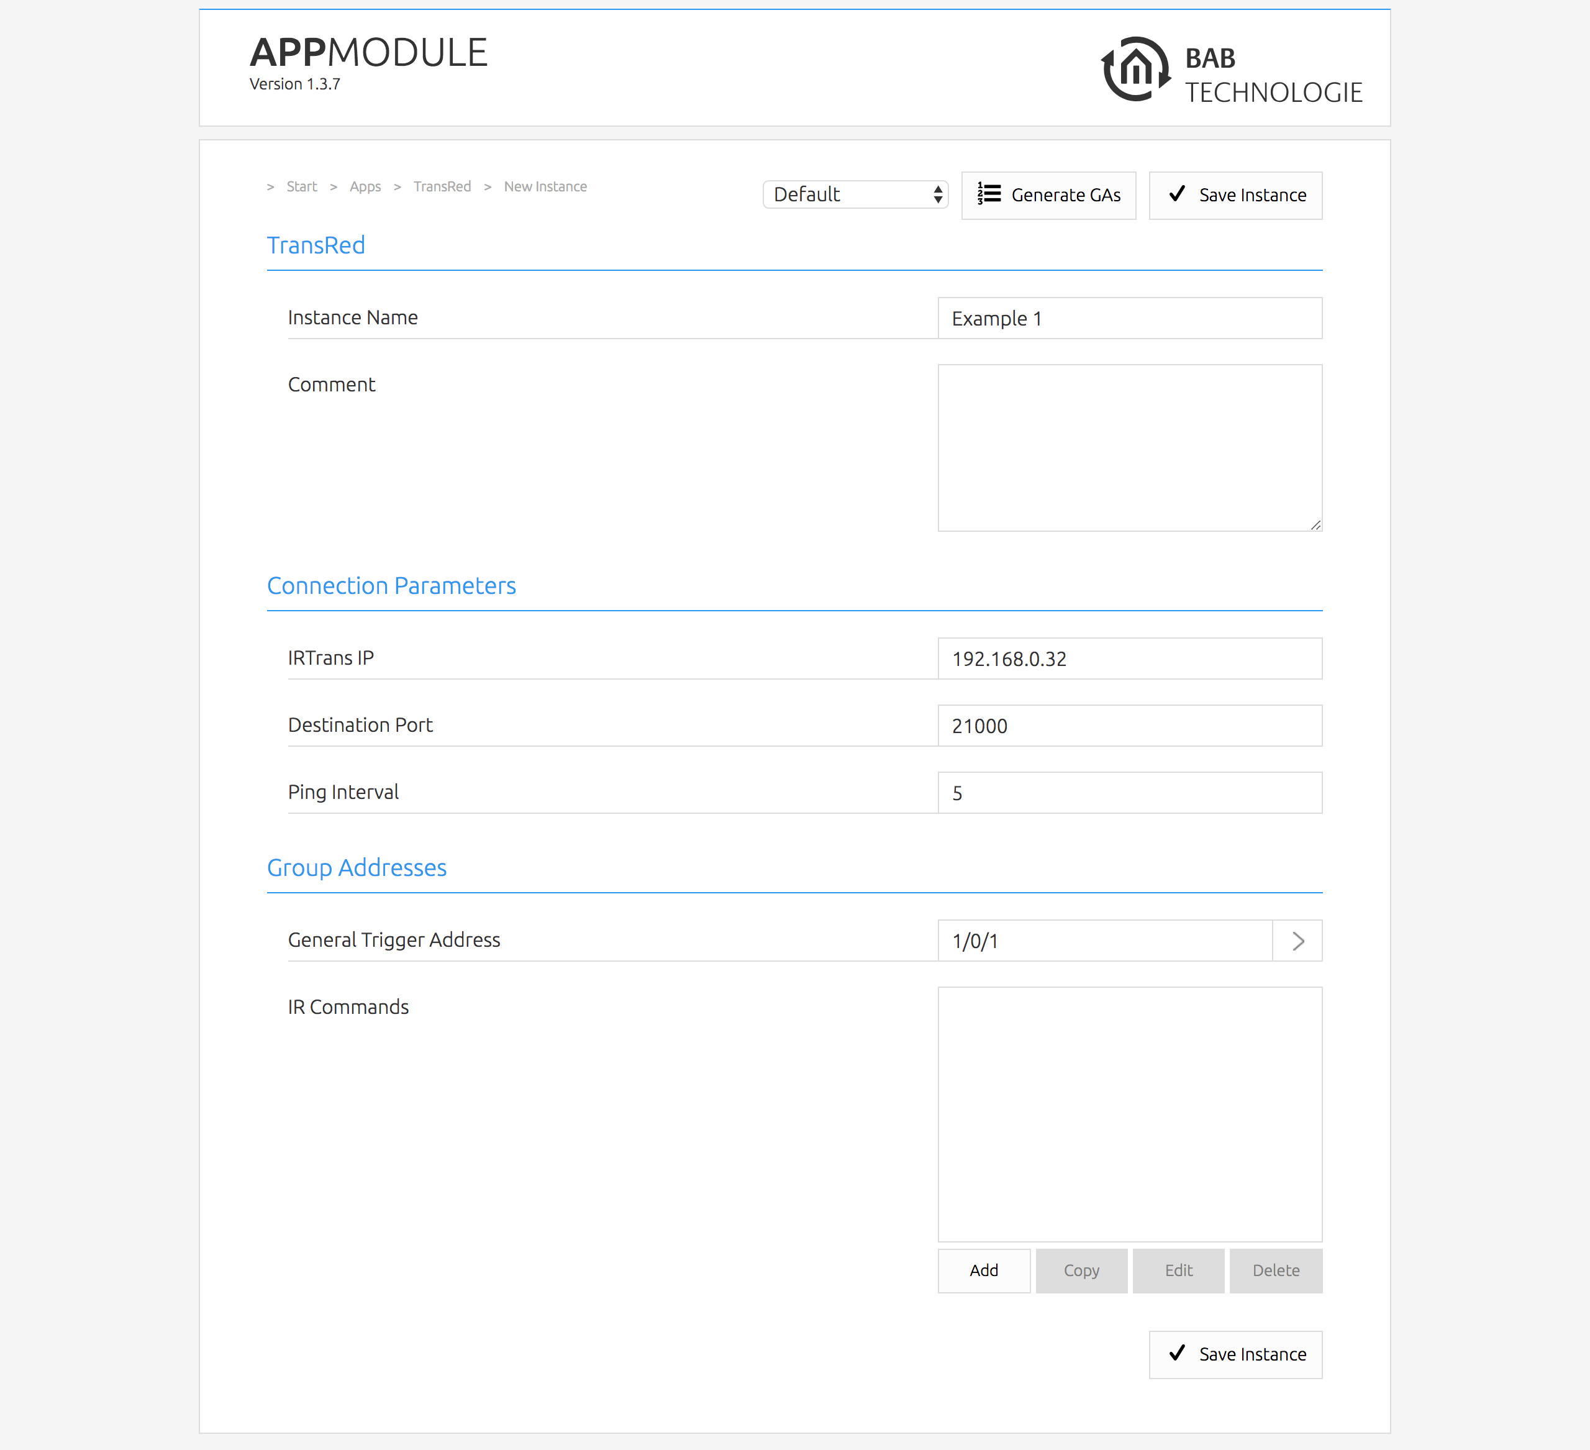
Task: Focus the IRTrans IP field
Action: [1130, 659]
